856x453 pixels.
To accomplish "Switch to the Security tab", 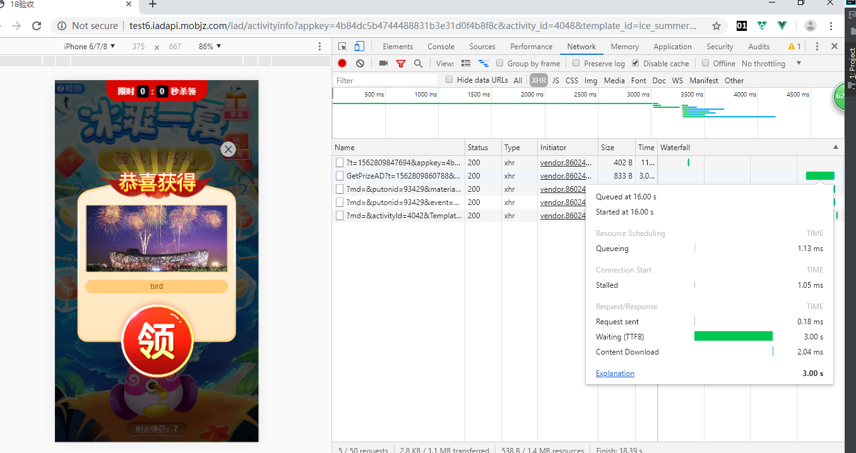I will pyautogui.click(x=720, y=47).
